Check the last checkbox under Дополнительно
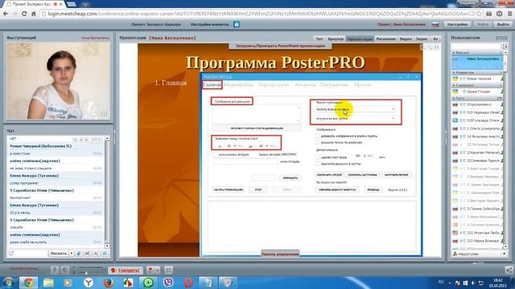The width and height of the screenshot is (515, 289). [x=317, y=164]
